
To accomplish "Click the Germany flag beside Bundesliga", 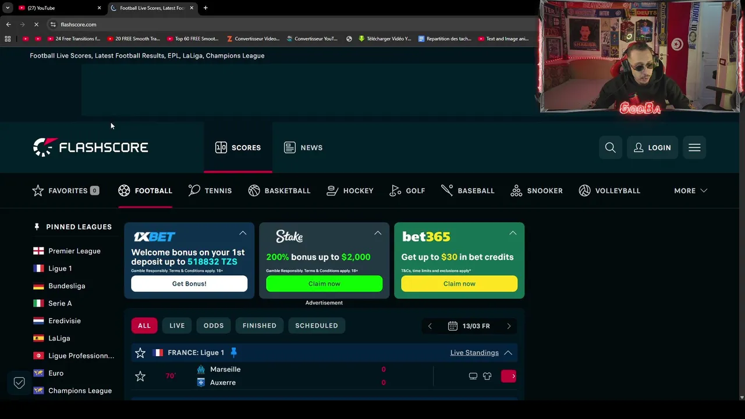I will (38, 286).
